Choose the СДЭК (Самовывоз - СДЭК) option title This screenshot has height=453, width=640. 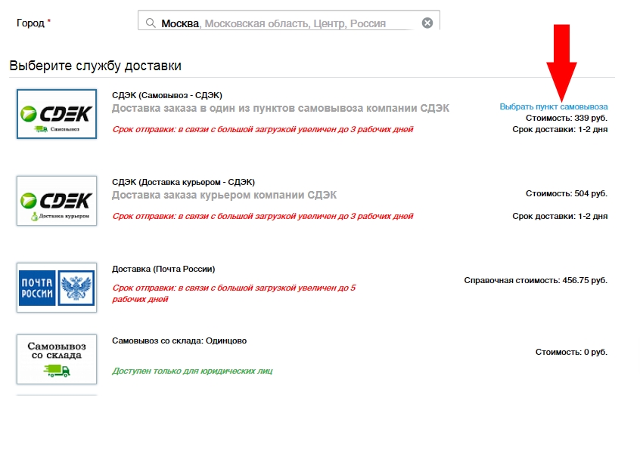pos(167,95)
